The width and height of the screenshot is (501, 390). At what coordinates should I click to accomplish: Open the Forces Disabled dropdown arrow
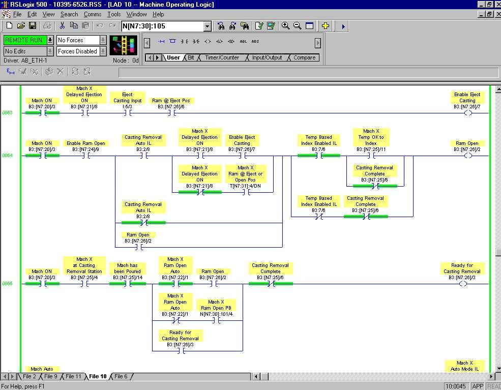pyautogui.click(x=103, y=51)
